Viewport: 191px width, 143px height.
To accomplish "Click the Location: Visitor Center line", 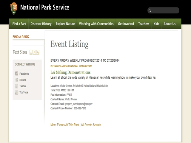I will (x=79, y=86).
